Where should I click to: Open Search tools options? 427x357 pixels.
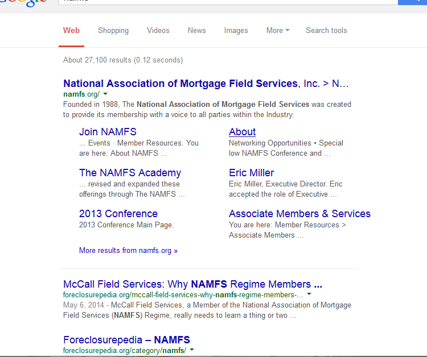(326, 31)
